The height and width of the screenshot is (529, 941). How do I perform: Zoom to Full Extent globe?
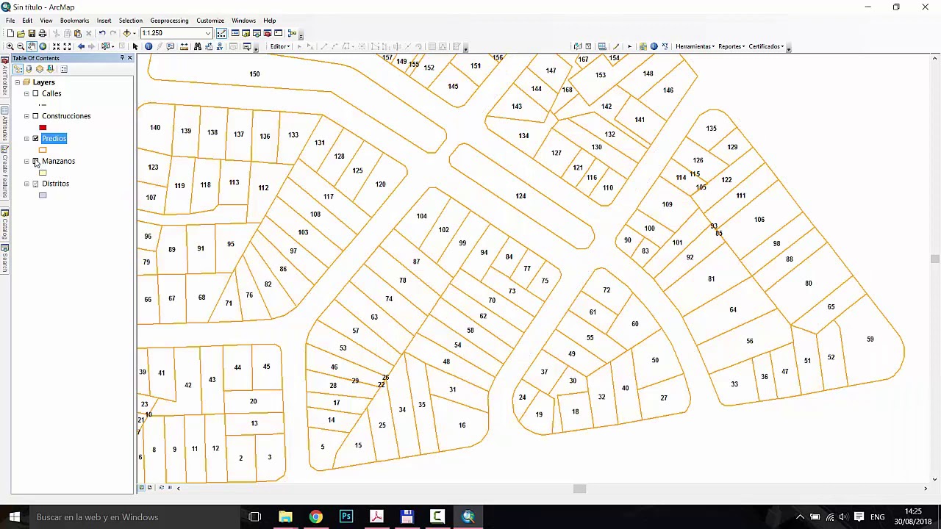point(43,46)
